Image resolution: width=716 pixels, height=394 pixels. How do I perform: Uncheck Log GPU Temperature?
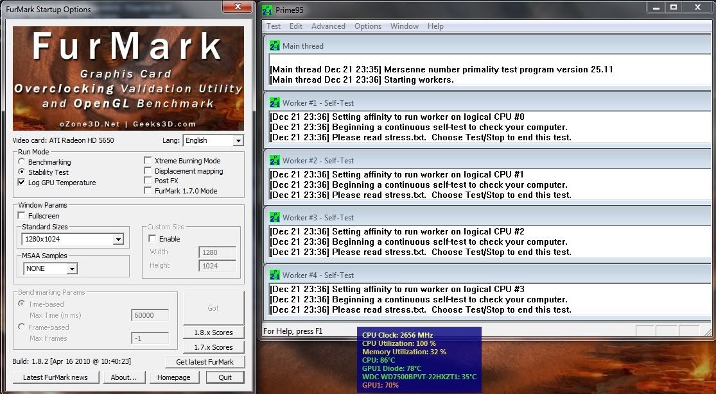click(22, 183)
